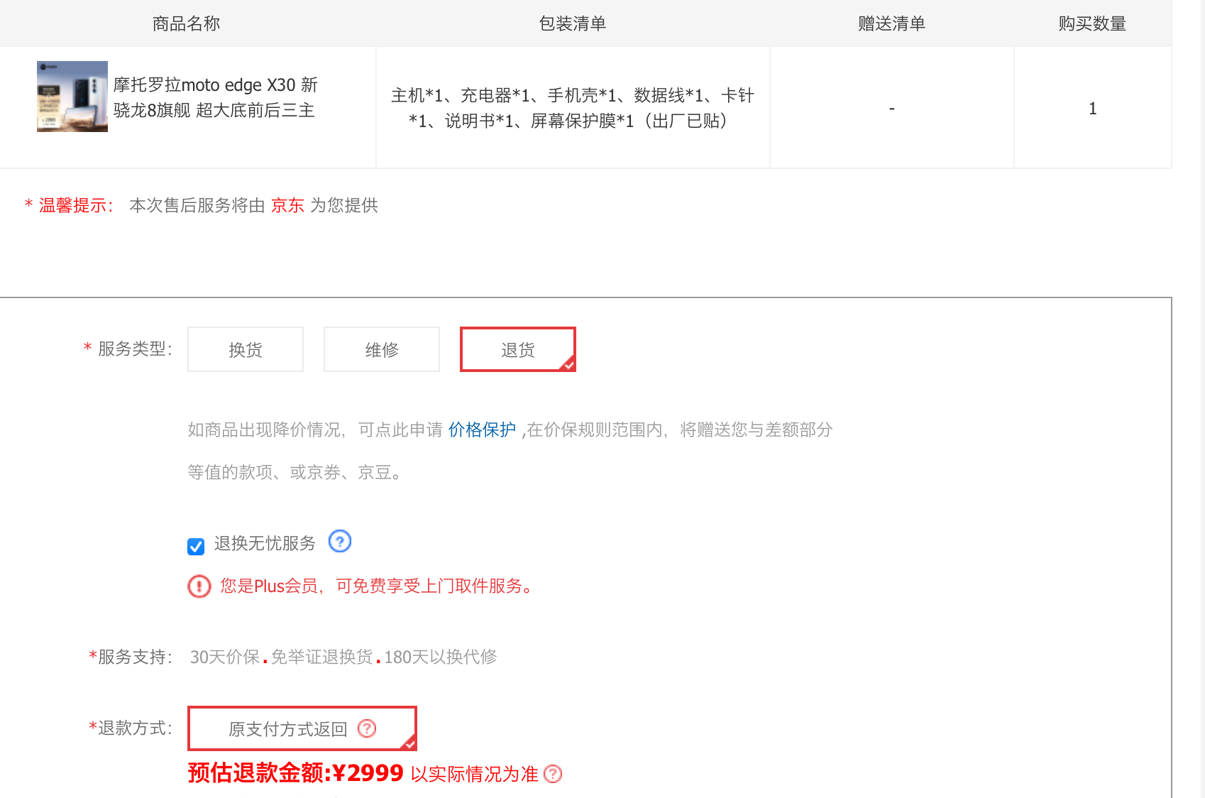Open the help icon beside 退换无忧服务
The image size is (1205, 798).
[340, 542]
